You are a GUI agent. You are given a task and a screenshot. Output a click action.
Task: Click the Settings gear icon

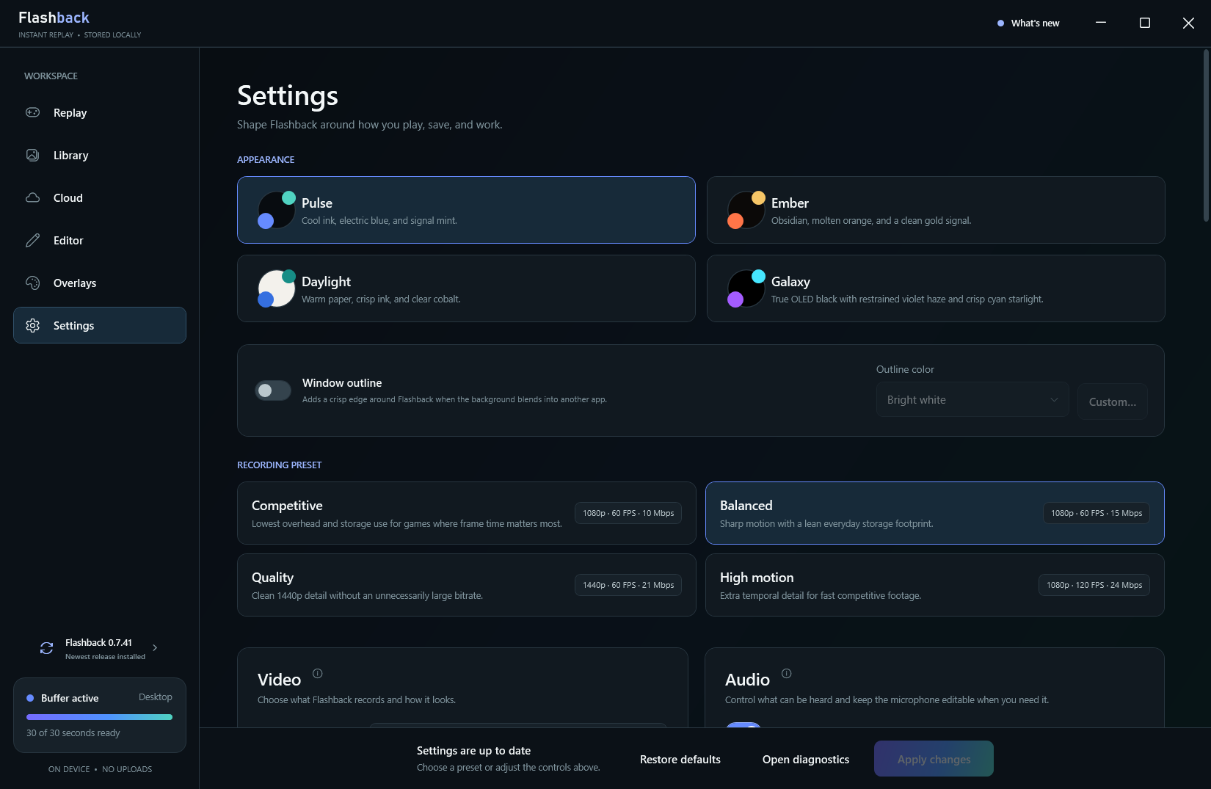click(32, 325)
